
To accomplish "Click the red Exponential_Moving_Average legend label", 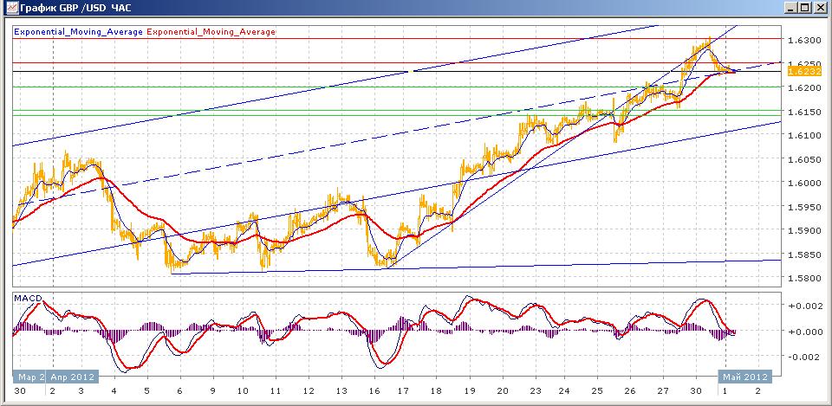I will pyautogui.click(x=211, y=32).
